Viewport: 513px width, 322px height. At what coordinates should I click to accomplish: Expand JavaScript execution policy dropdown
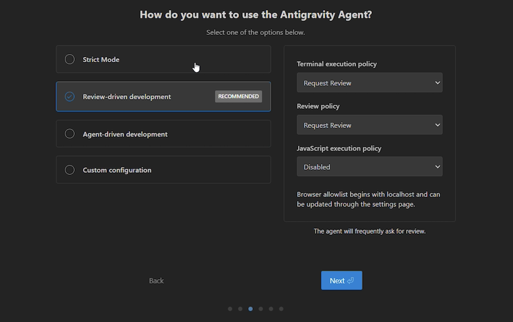coord(369,167)
